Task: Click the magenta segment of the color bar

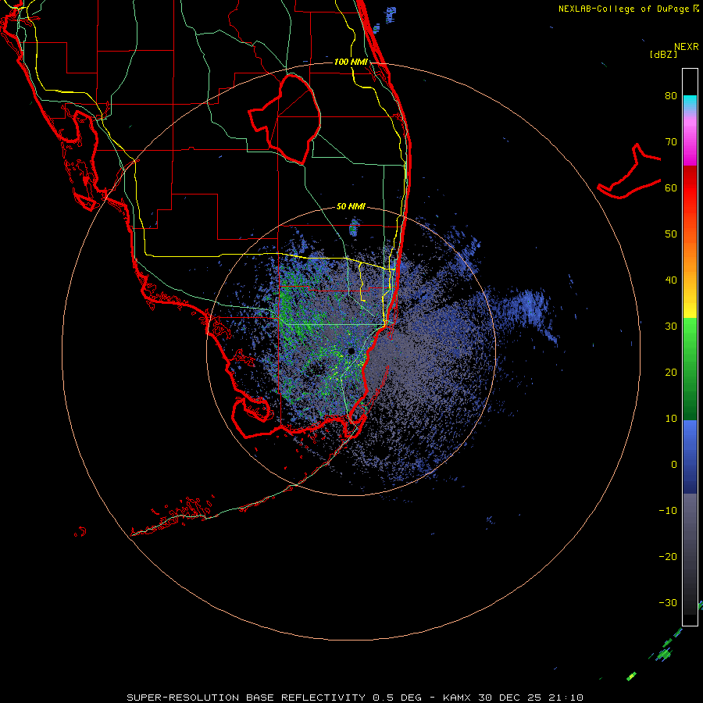Action: (690, 148)
